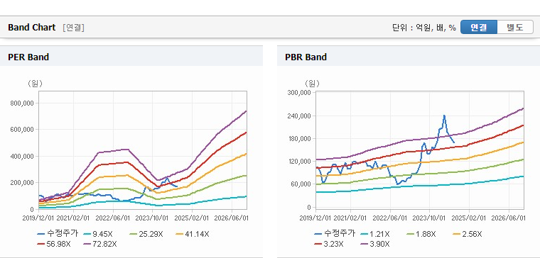Toggle 수정주가 series in PER Band legend

[58, 234]
